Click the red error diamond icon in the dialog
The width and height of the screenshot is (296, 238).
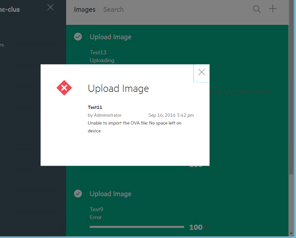click(x=64, y=88)
